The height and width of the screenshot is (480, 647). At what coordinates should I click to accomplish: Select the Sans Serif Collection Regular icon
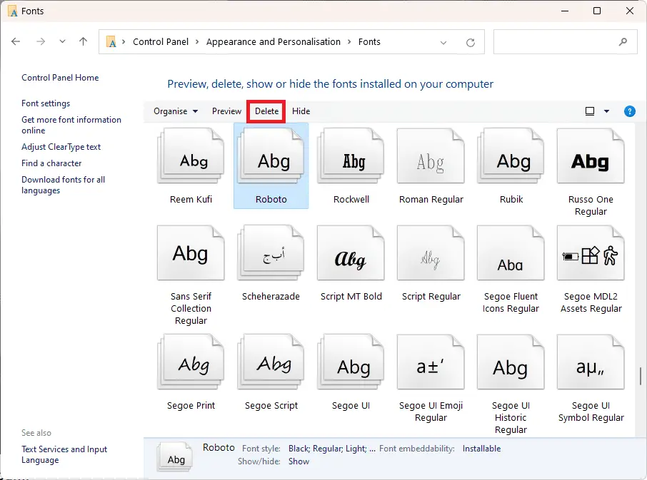pos(191,253)
